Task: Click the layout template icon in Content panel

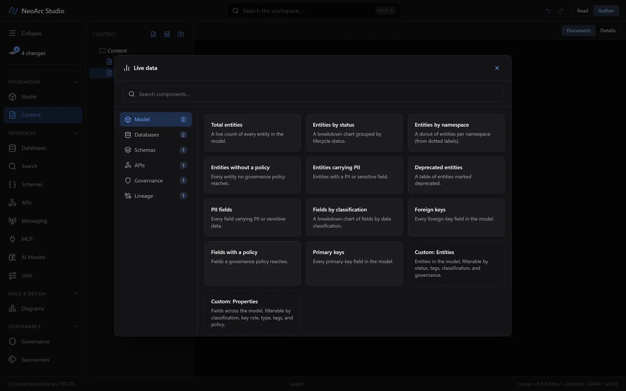Action: coord(167,34)
